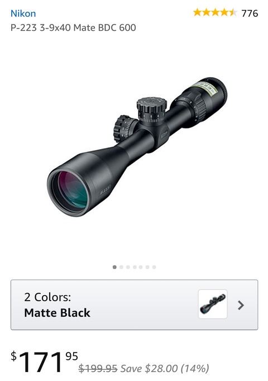Open the 776 customer reviews count
The image size is (268, 381).
250,13
